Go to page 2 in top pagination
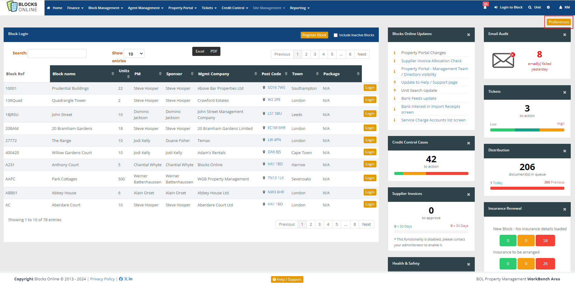Screen dimensions: 575x284 coord(306,54)
